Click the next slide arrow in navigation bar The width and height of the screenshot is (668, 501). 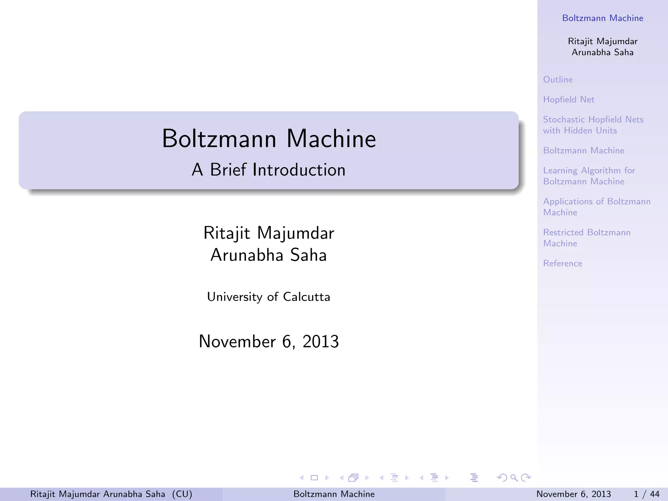click(327, 478)
